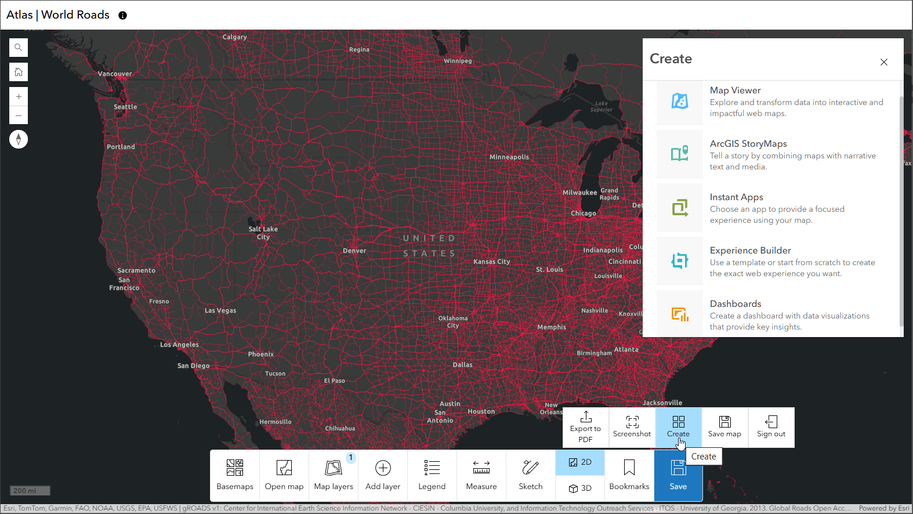913x514 pixels.
Task: Click the Create option in Save menu
Action: point(679,428)
